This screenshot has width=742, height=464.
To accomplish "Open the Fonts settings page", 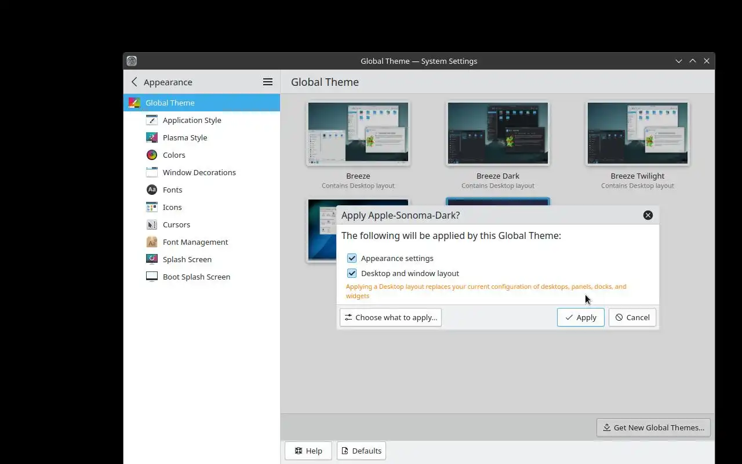I will pos(202,190).
